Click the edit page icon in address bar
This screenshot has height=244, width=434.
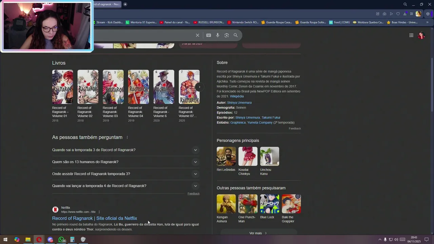(378, 14)
